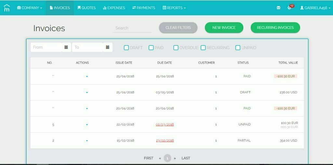Viewport: 333px width, 165px height.
Task: Open Expenses section
Action: [114, 8]
